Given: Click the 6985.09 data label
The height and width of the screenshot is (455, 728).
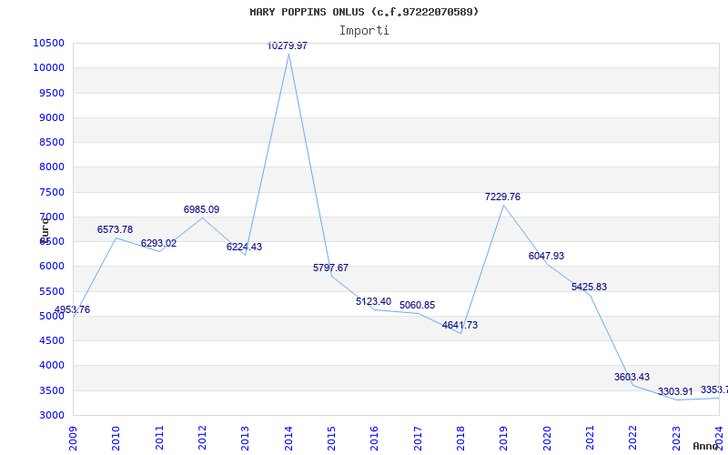Looking at the screenshot, I should (x=201, y=209).
